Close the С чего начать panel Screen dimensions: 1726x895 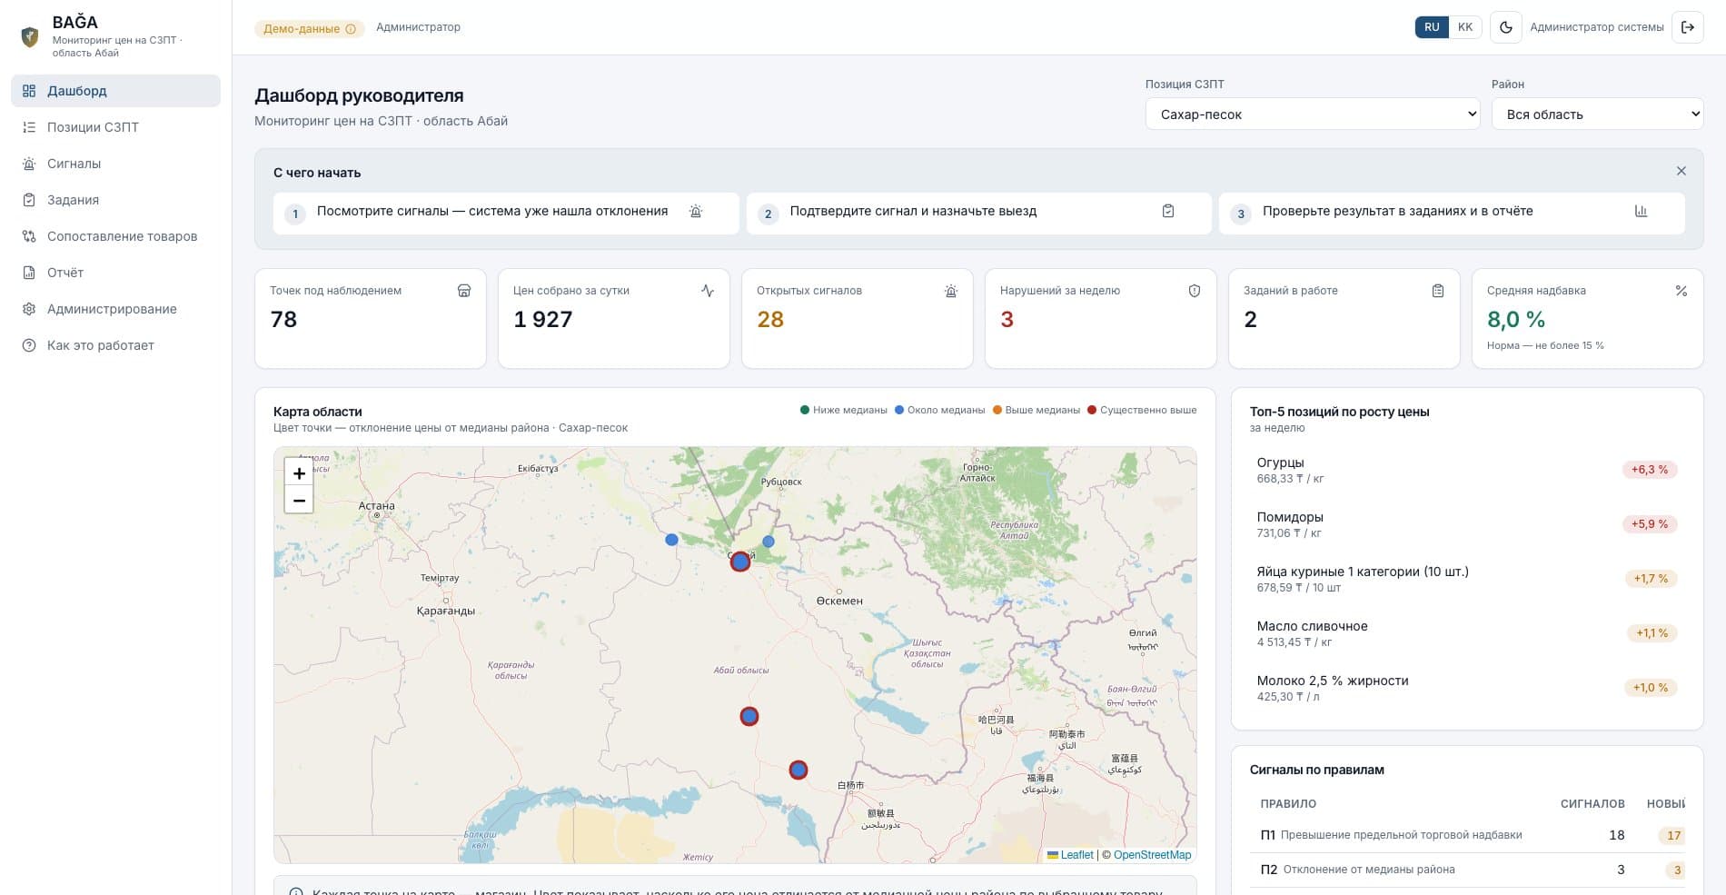[x=1681, y=171]
